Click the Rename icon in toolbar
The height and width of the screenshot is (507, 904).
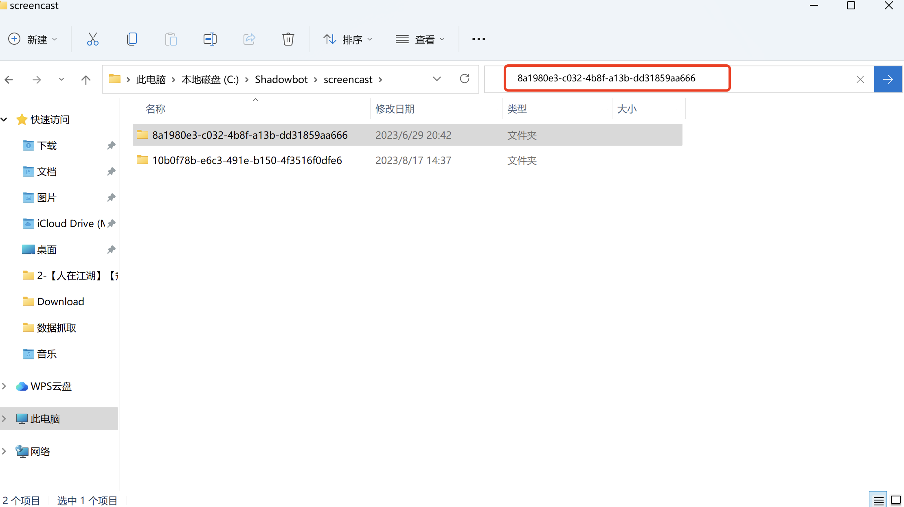pyautogui.click(x=210, y=39)
